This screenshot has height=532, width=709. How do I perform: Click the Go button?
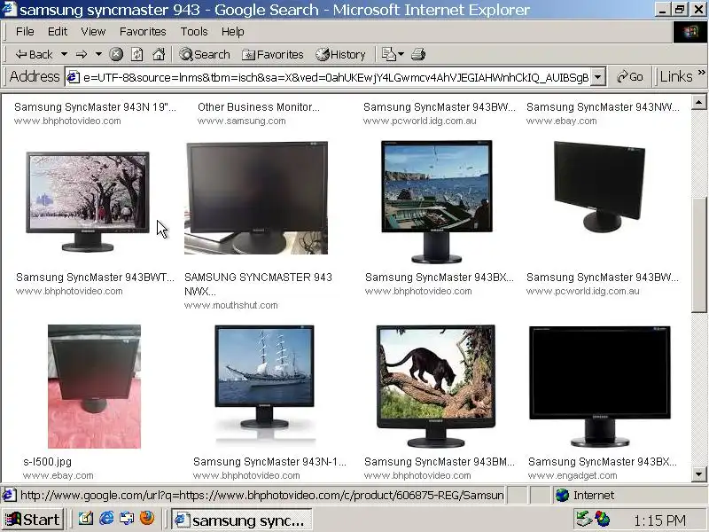coord(630,77)
